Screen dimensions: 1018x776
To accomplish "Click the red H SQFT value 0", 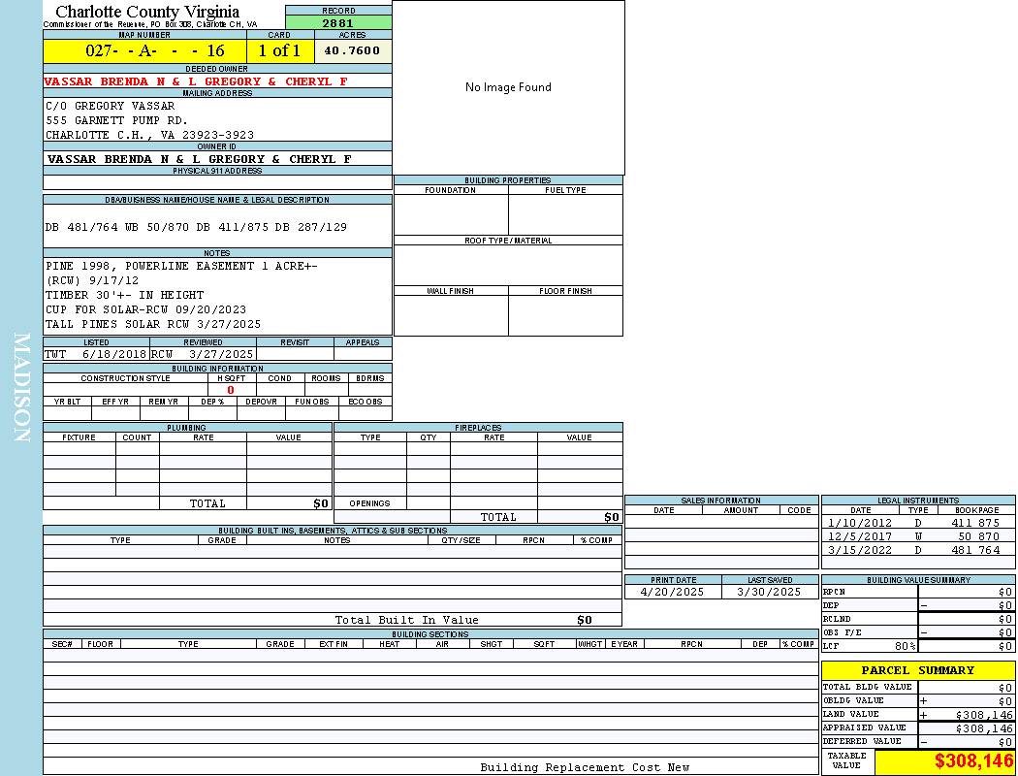I will coord(231,390).
